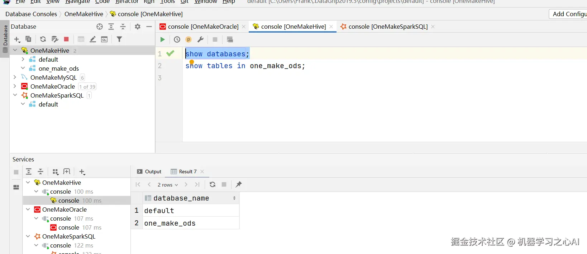Open console settings wrench icon

200,39
